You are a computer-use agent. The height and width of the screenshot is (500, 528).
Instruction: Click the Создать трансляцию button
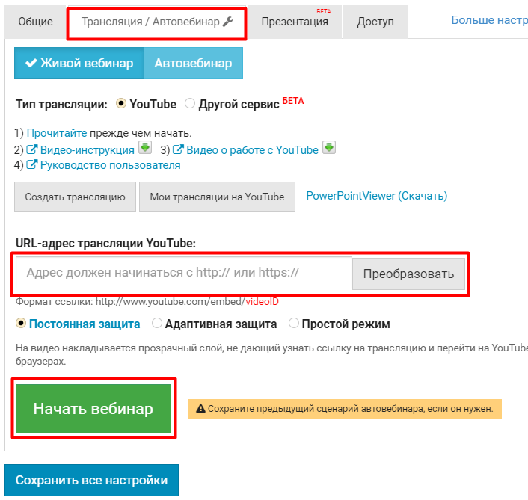[75, 197]
